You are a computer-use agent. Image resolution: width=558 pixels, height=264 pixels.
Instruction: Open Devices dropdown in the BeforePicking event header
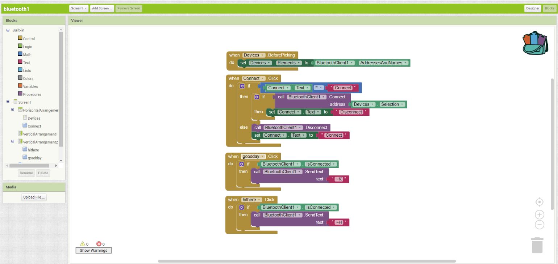254,55
